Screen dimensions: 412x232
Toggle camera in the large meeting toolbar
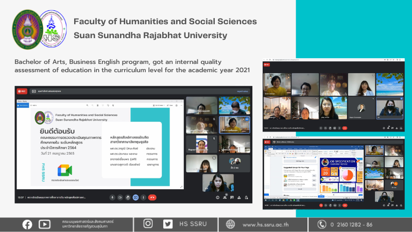(x=120, y=197)
